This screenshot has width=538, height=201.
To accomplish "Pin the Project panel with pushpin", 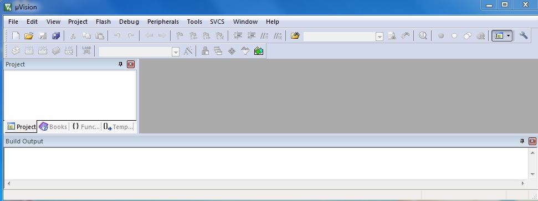I will [120, 64].
